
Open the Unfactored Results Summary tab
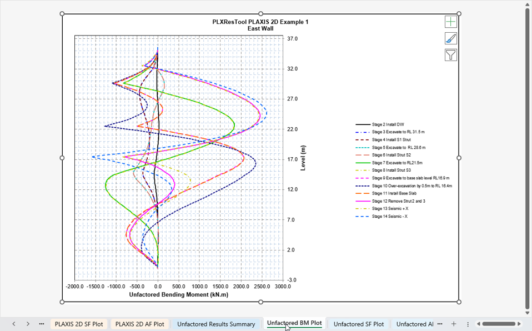pyautogui.click(x=216, y=324)
